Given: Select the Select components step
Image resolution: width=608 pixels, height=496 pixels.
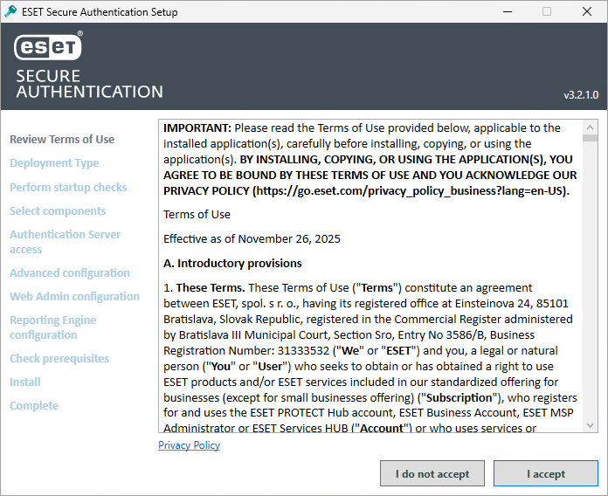Looking at the screenshot, I should 58,210.
